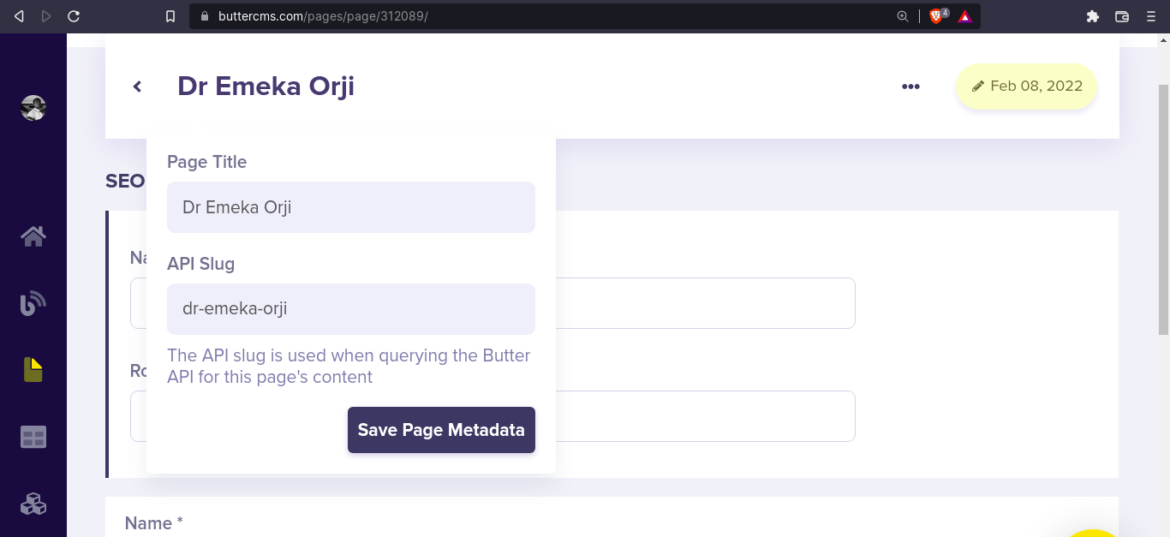Open the three-dots more options menu
The height and width of the screenshot is (537, 1170).
click(x=910, y=87)
